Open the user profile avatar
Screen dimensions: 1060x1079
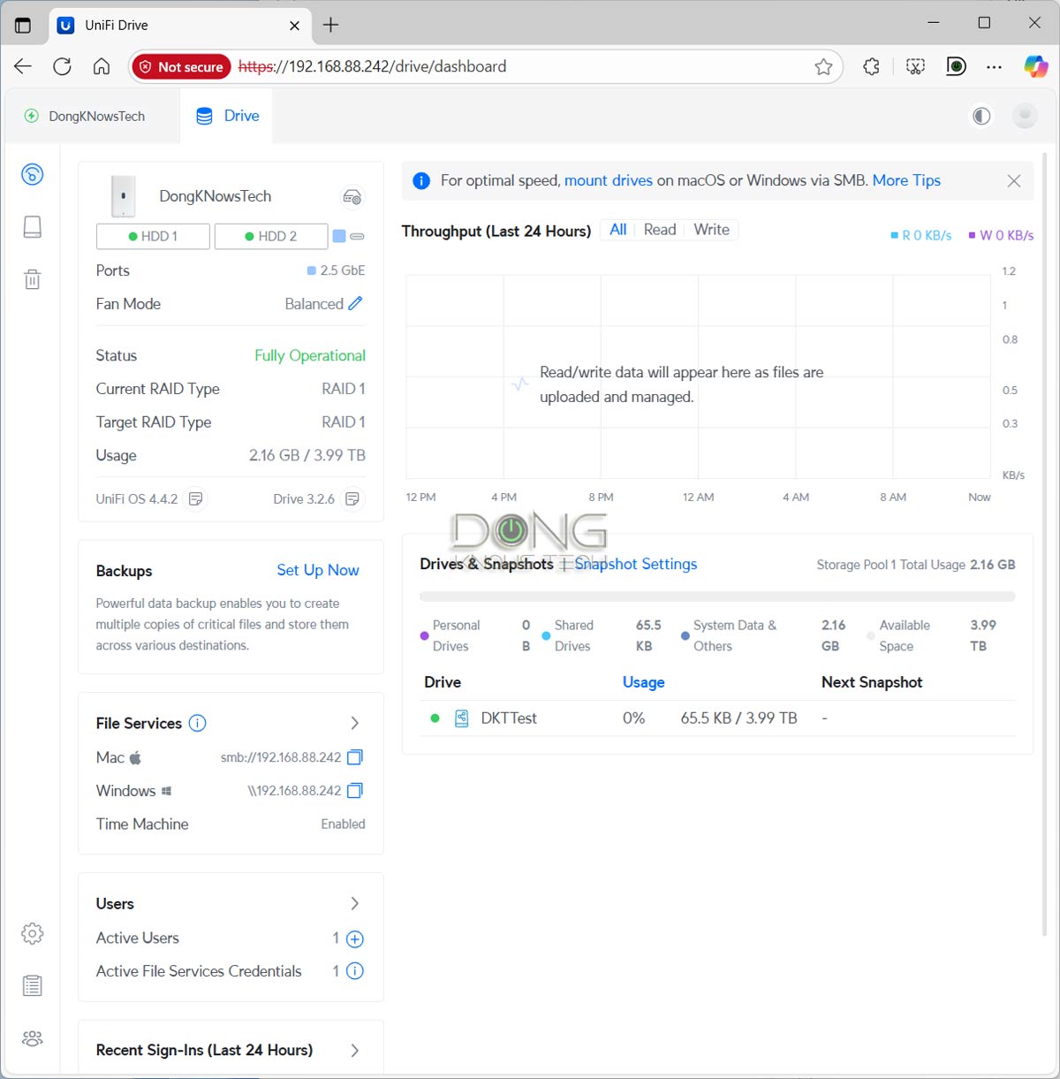1025,116
